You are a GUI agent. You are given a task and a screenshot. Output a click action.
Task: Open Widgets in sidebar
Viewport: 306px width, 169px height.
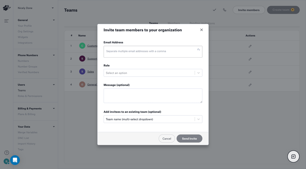click(x=23, y=37)
